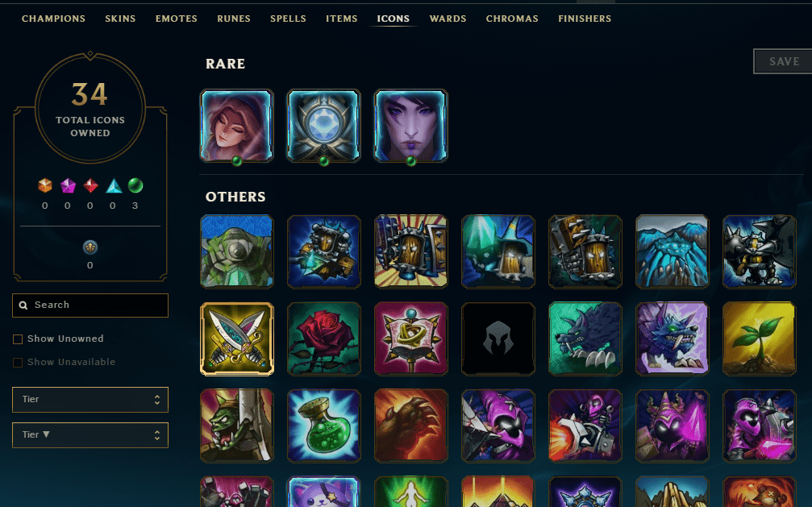This screenshot has width=812, height=507.
Task: Select the rare sleeping woman portrait icon
Action: coord(236,126)
